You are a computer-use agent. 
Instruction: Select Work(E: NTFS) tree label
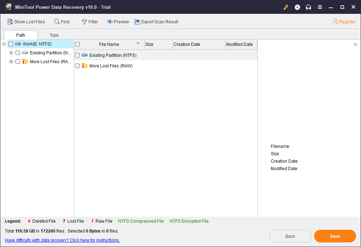click(x=37, y=44)
